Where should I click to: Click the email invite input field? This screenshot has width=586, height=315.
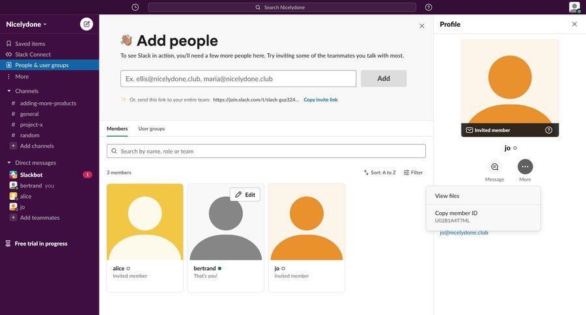[238, 79]
